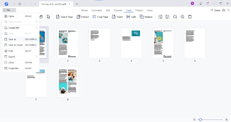Click Insert page button
Image resolution: width=231 pixels, height=122 pixels.
[118, 17]
